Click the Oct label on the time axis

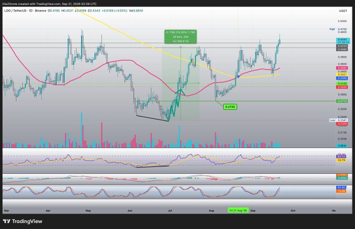(293, 211)
